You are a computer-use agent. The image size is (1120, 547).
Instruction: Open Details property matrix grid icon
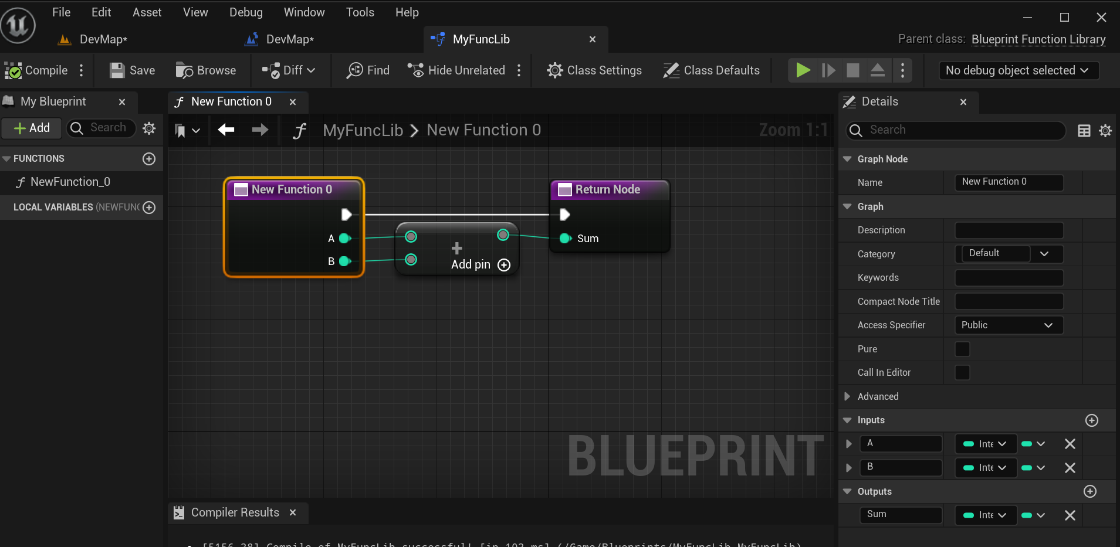click(x=1084, y=131)
